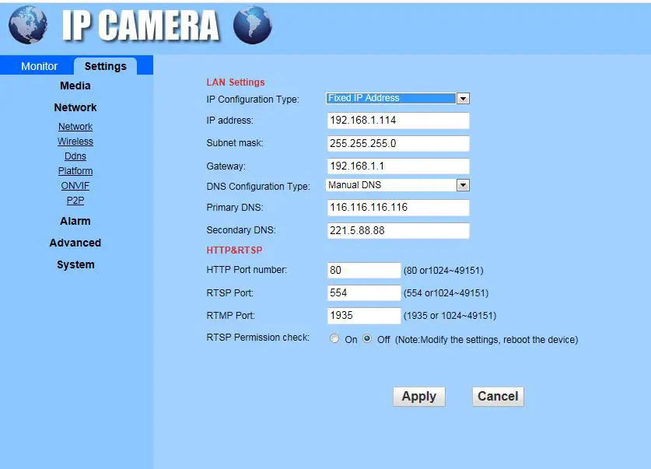Select the Network sub-menu link
Screen dimensions: 651x469
(75, 126)
